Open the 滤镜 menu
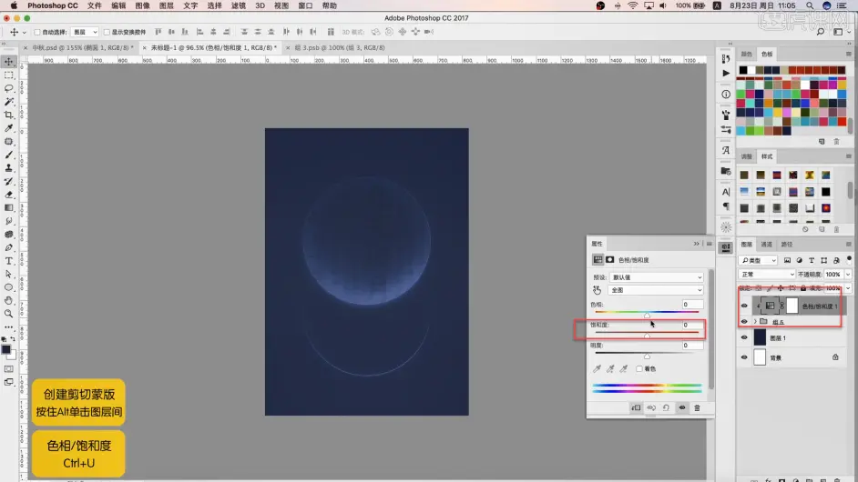Viewport: 858px width, 482px height. [238, 5]
